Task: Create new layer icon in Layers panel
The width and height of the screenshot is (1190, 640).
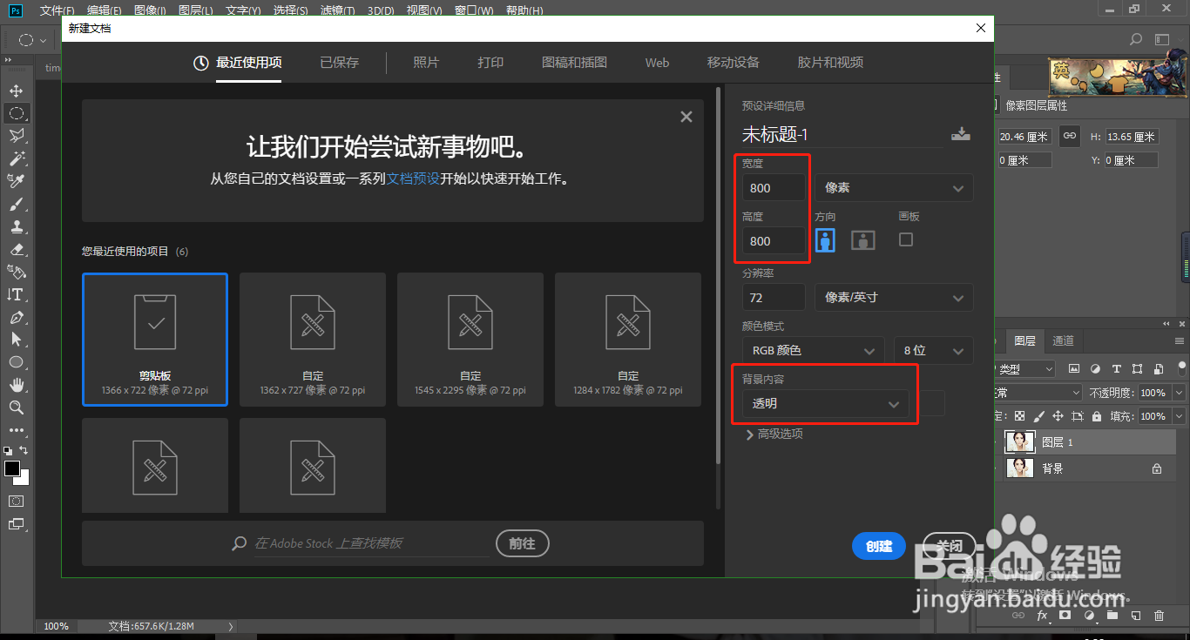Action: tap(1135, 616)
